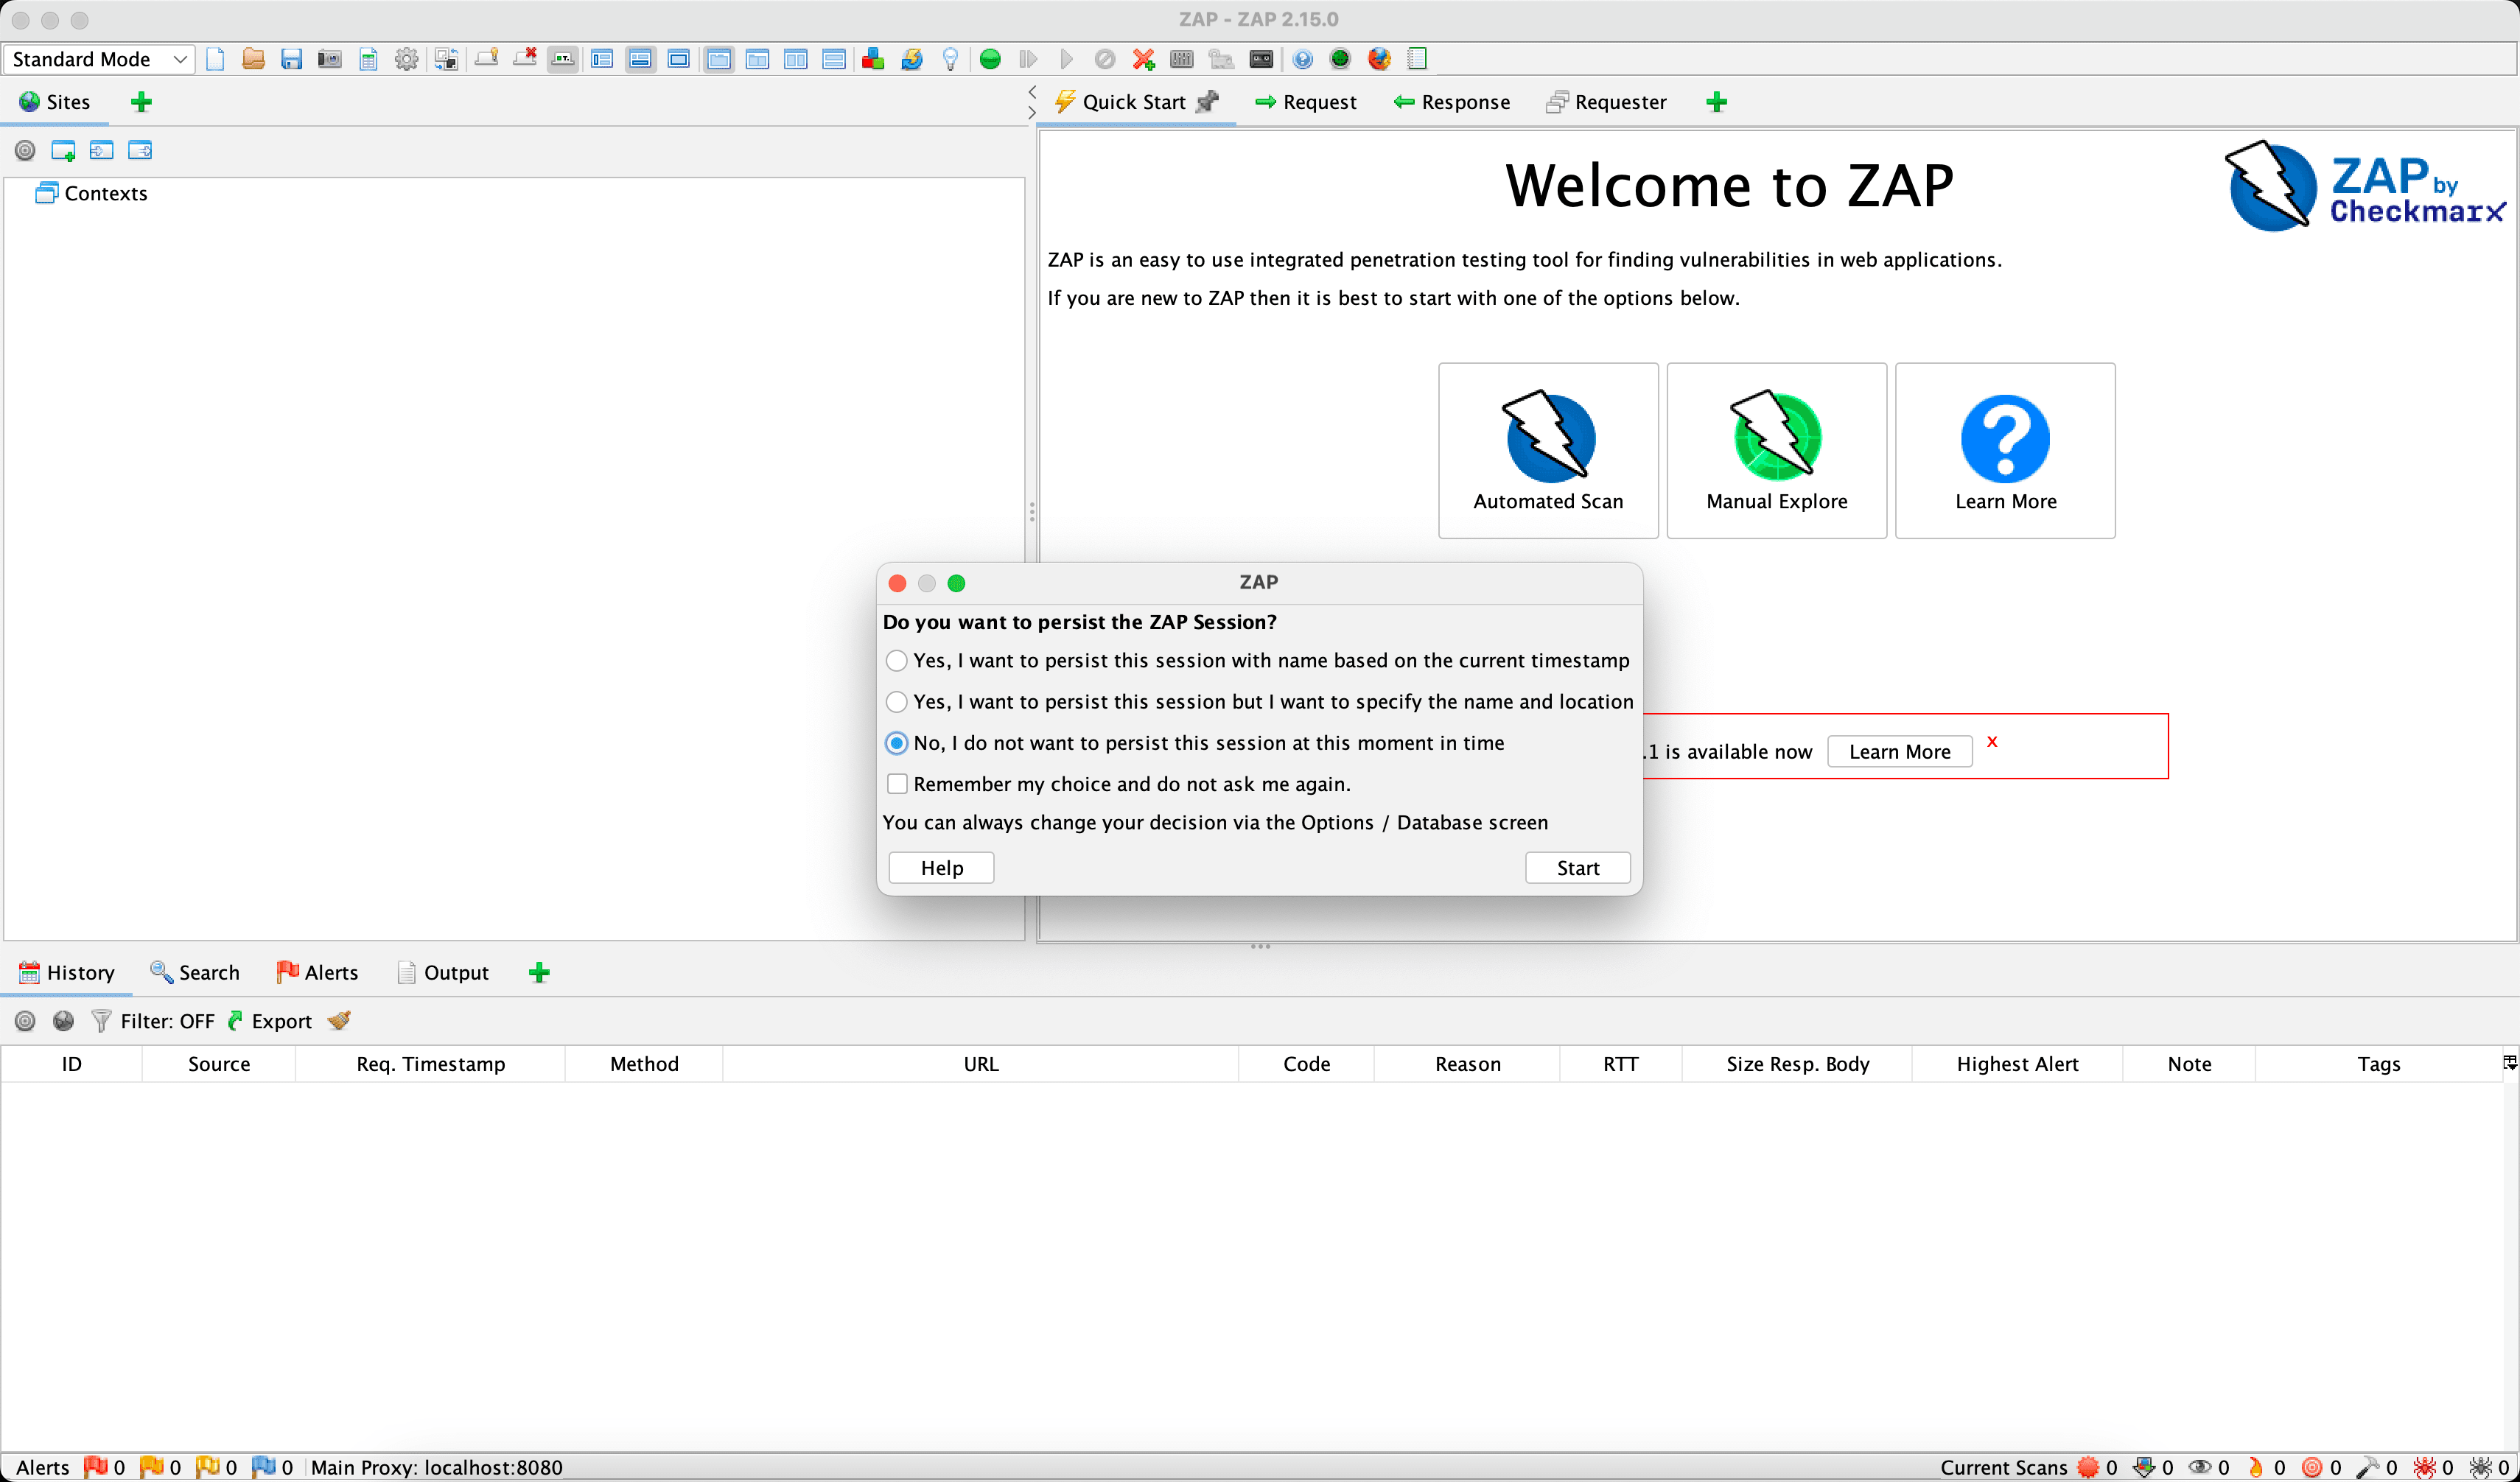Toggle the expand information tabs layout icon

pyautogui.click(x=641, y=59)
